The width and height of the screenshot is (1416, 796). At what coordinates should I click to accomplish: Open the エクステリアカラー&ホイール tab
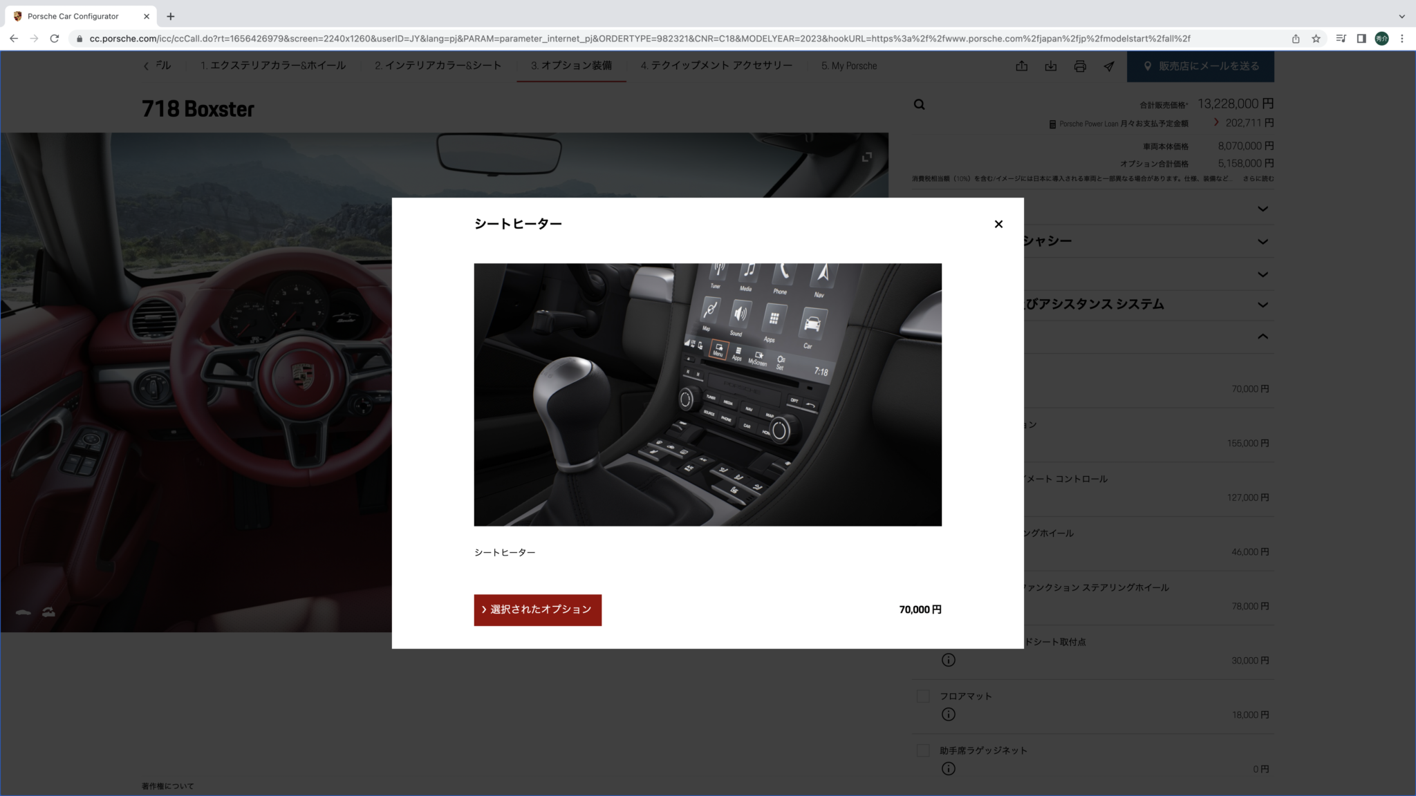pos(273,66)
